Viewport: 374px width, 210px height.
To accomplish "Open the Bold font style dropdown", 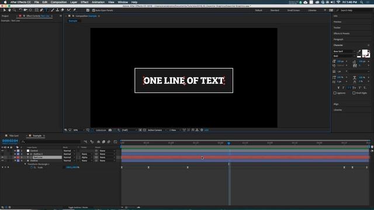I will click(344, 56).
